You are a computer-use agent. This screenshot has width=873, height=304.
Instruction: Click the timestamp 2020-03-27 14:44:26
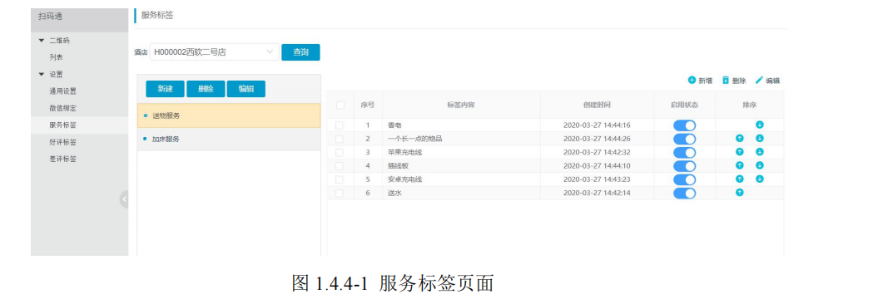click(597, 139)
